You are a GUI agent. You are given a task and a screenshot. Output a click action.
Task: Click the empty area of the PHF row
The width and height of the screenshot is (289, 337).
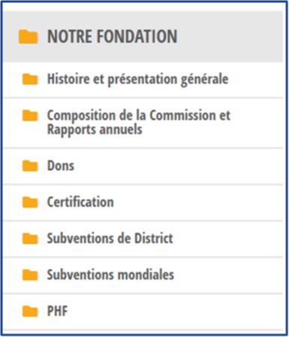175,311
